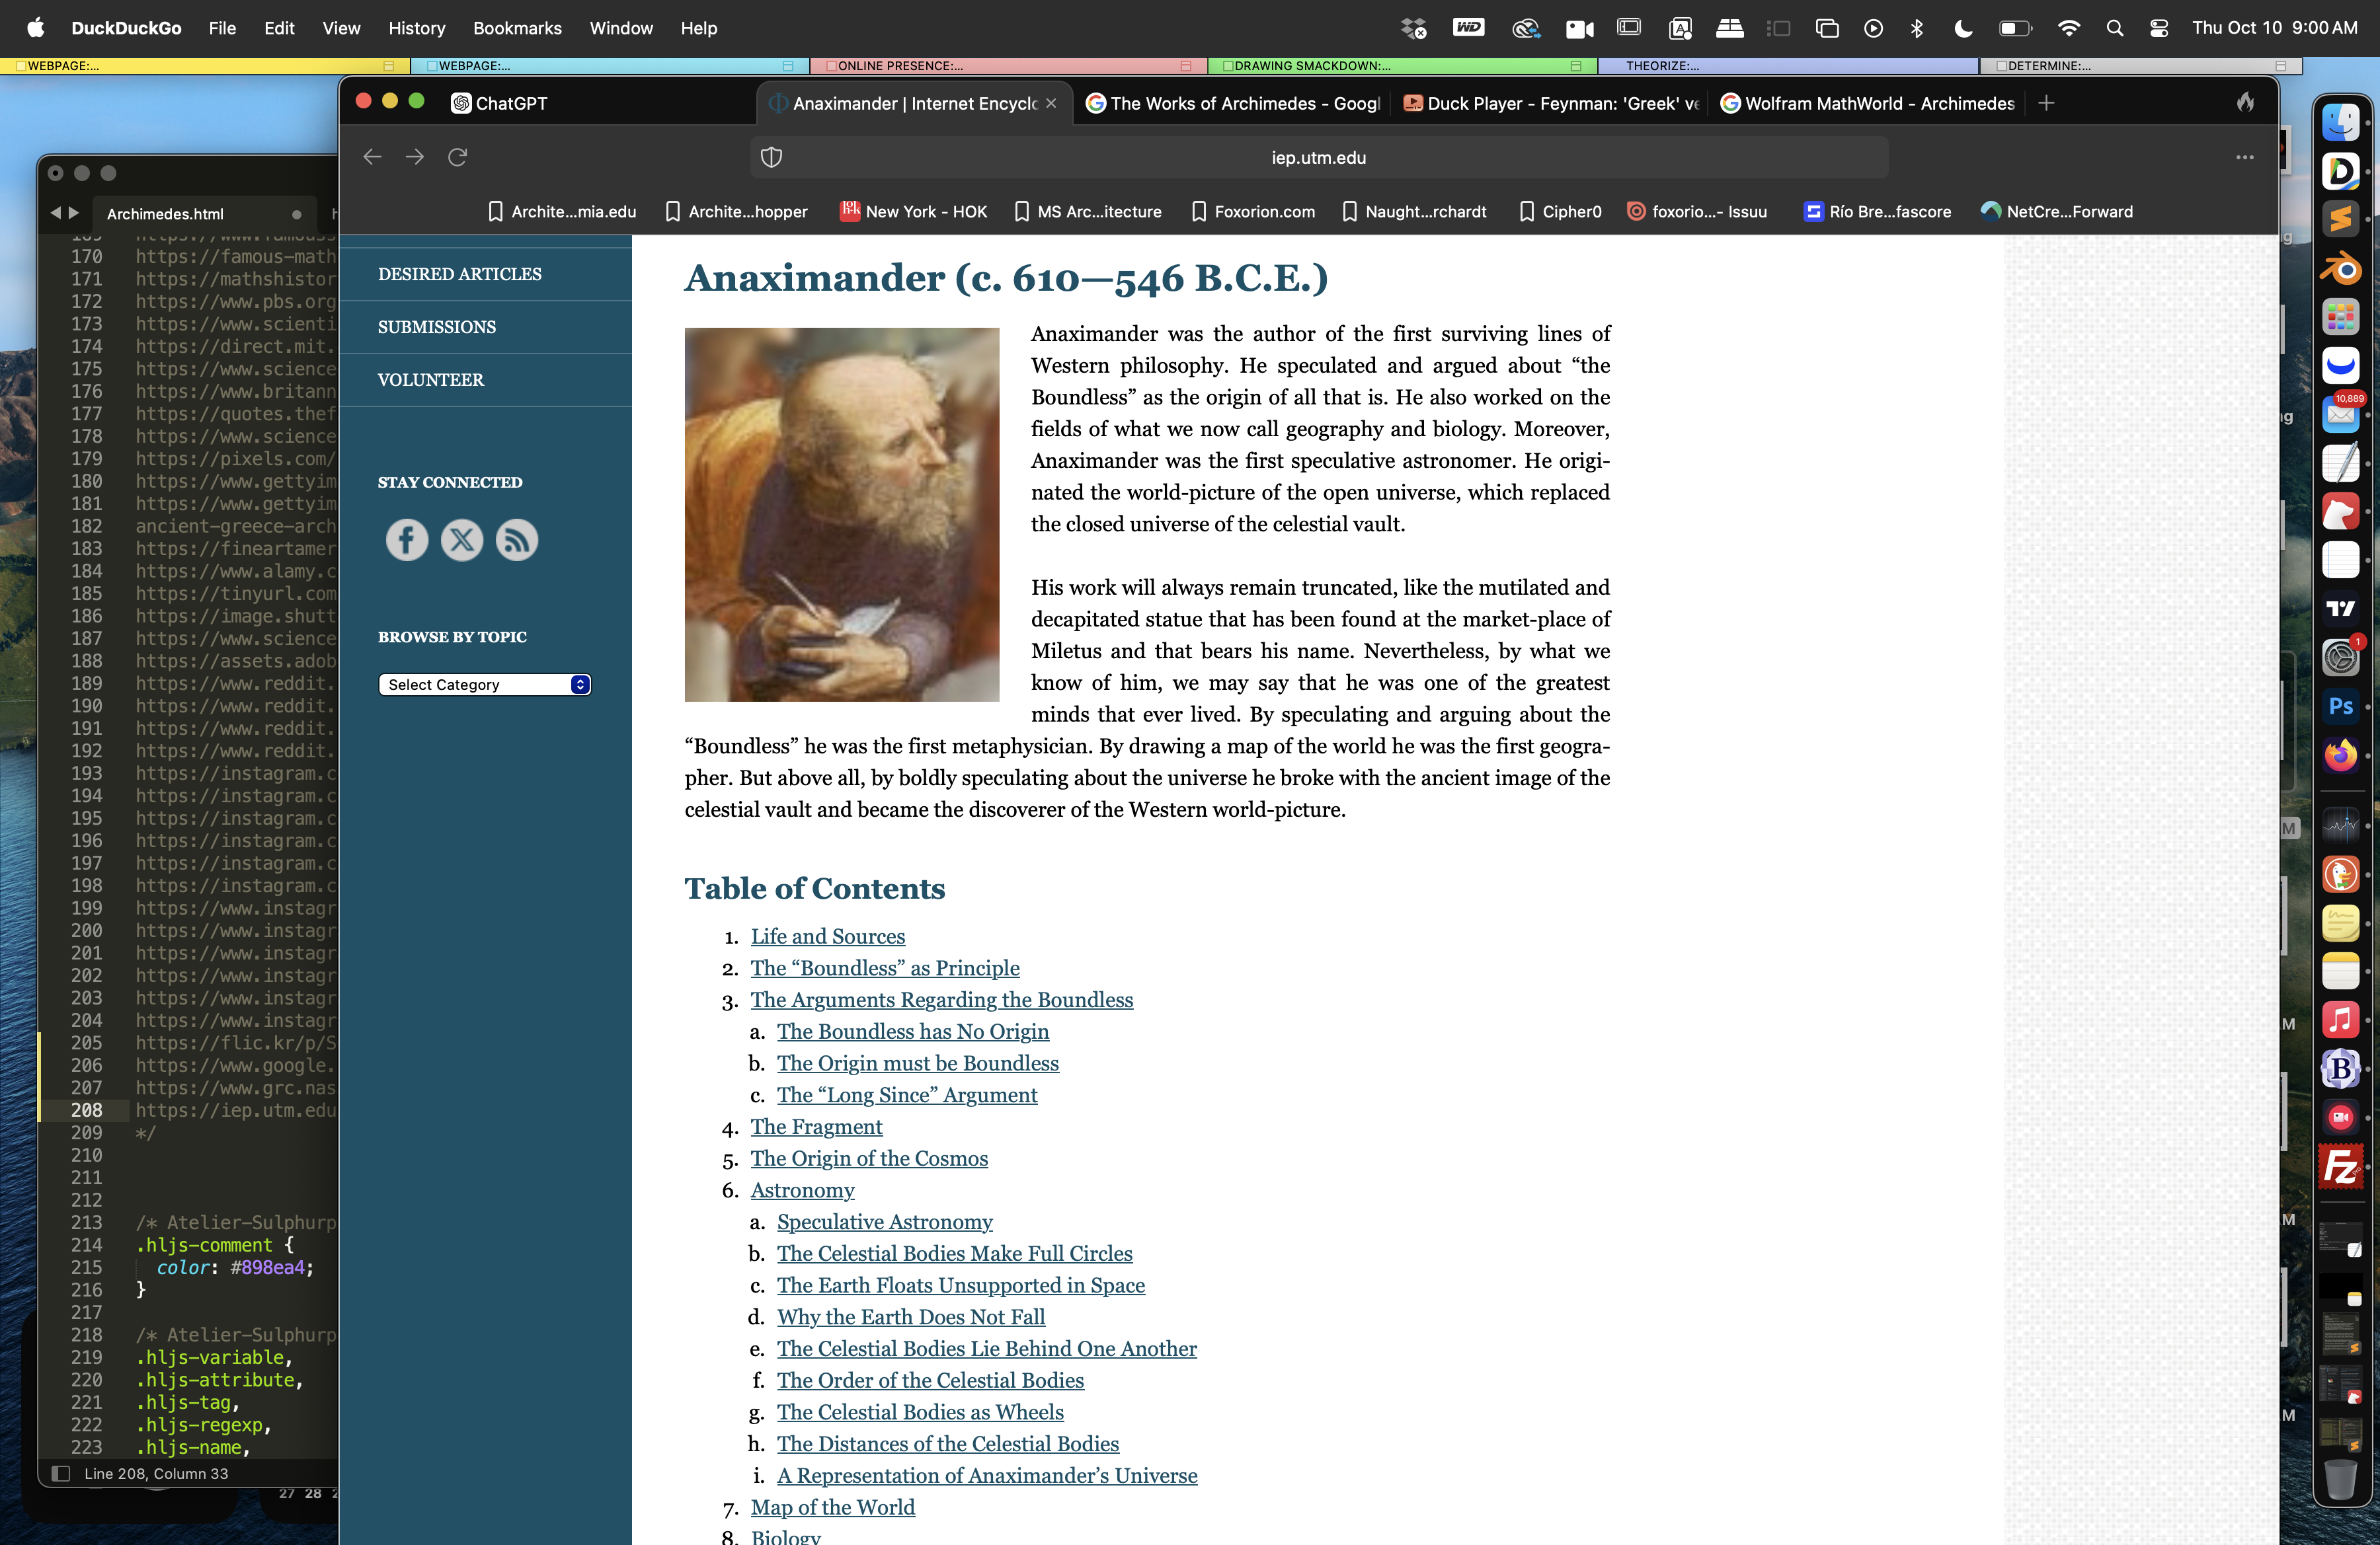Click VOLUNTEER in sidebar

(431, 380)
